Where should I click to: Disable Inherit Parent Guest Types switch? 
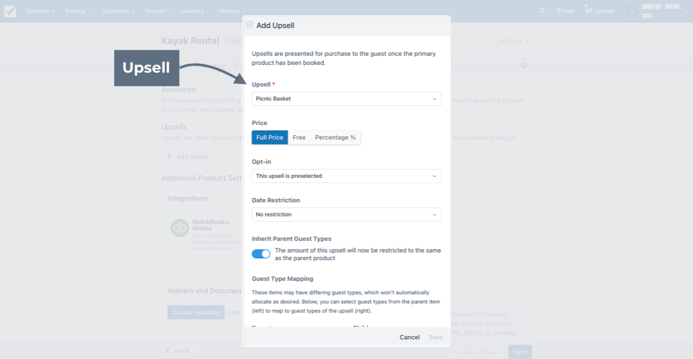(261, 254)
